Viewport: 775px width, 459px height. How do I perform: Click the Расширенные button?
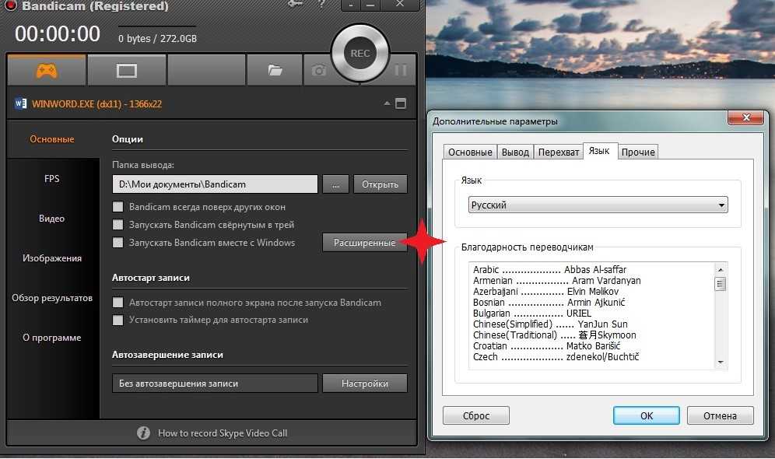[x=364, y=243]
